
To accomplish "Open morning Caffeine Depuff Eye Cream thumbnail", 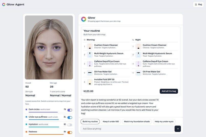I will pos(90,64).
